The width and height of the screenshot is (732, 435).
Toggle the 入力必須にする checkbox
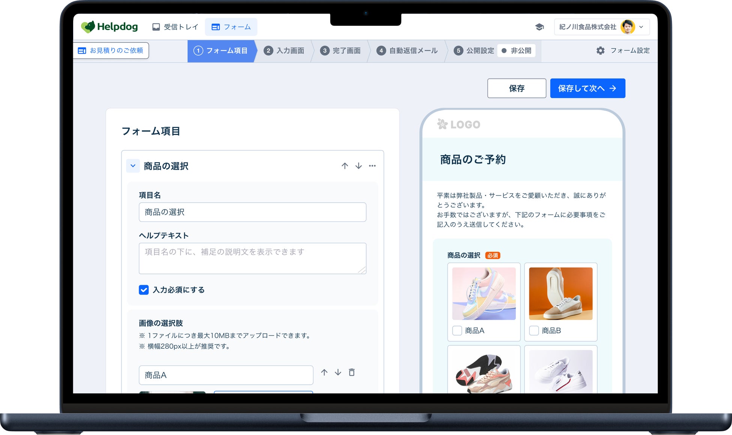(144, 290)
